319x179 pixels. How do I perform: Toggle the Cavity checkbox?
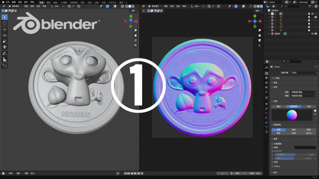pyautogui.click(x=272, y=166)
